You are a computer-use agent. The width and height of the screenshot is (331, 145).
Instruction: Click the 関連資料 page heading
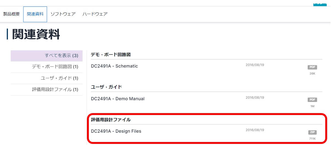(x=36, y=35)
